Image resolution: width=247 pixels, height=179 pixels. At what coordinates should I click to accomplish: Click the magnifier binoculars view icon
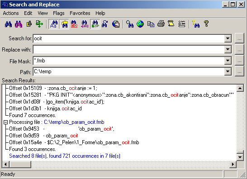coord(130,24)
